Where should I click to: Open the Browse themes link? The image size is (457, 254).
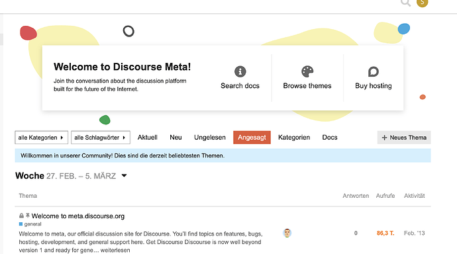[x=307, y=86]
